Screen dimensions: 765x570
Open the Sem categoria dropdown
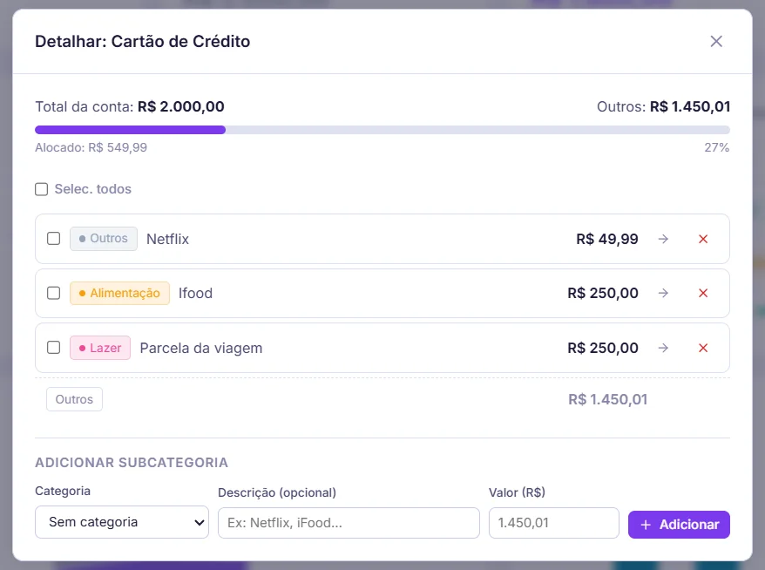(x=121, y=522)
